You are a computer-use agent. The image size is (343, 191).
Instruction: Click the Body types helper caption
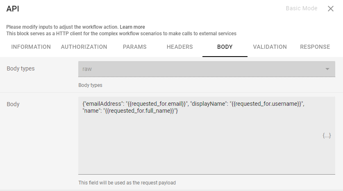pos(90,85)
